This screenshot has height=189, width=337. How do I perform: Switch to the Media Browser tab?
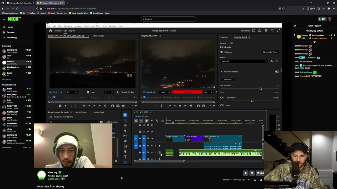coord(81,112)
